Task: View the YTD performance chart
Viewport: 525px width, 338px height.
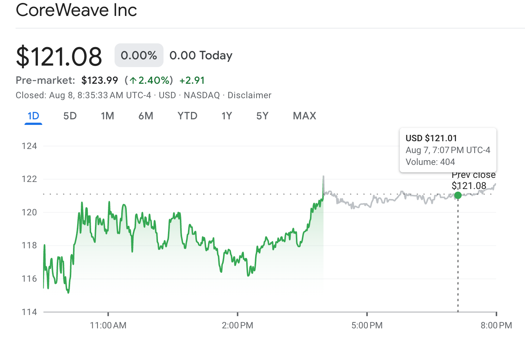Action: coord(187,116)
